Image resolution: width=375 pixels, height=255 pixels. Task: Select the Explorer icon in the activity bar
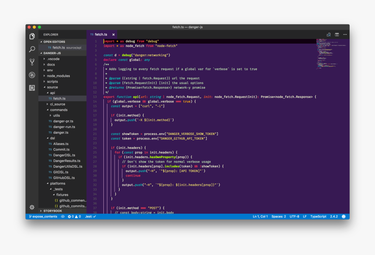[x=31, y=36]
